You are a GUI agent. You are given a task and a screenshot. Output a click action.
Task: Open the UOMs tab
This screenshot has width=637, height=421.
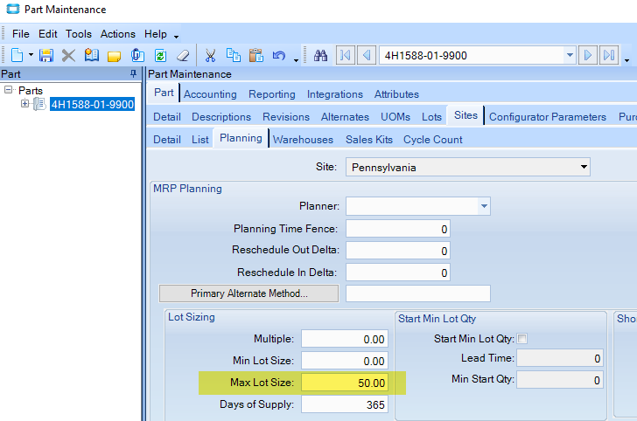(395, 117)
